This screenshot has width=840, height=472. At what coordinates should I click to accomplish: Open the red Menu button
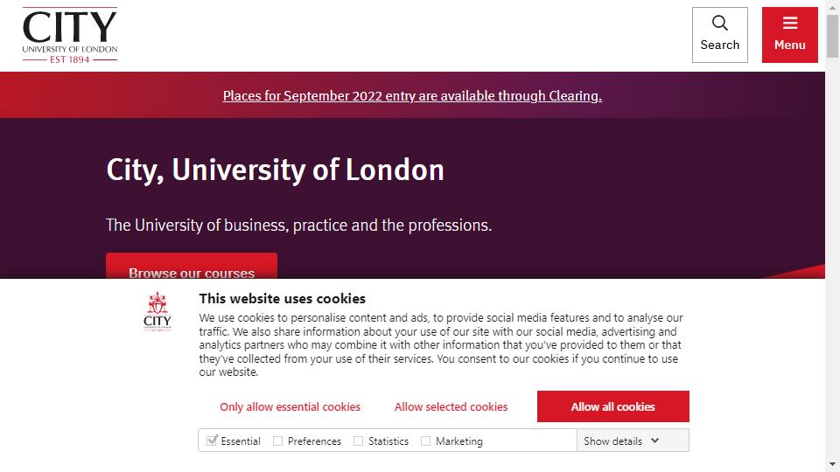[789, 35]
